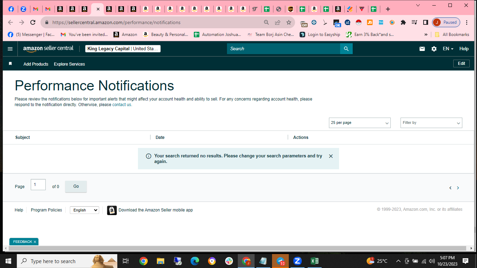Open the All Bookmarks folder
This screenshot has height=268, width=477.
(452, 35)
